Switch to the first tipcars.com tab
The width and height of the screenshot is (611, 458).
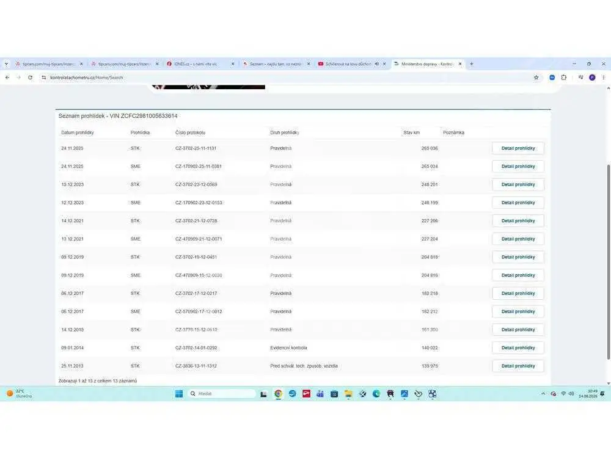pos(49,64)
